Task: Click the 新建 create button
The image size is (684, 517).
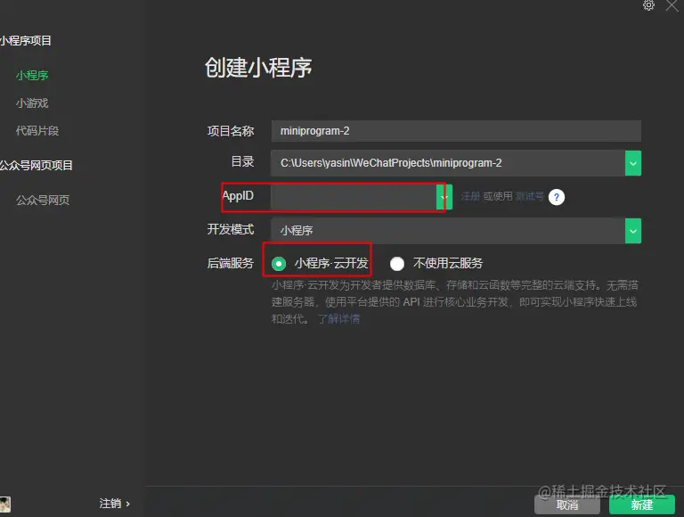Action: (x=642, y=505)
